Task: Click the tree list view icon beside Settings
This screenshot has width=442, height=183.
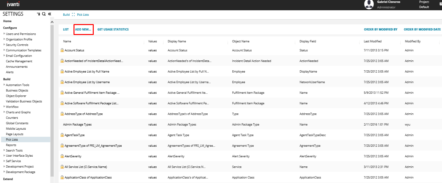Action: tap(39, 14)
